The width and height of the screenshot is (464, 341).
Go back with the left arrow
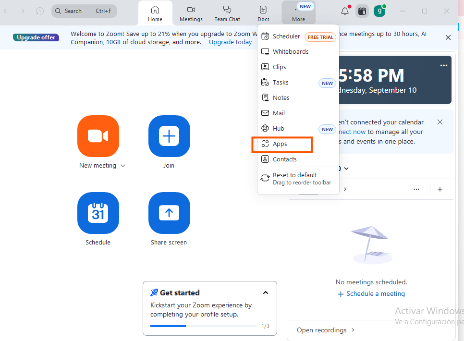click(x=5, y=11)
